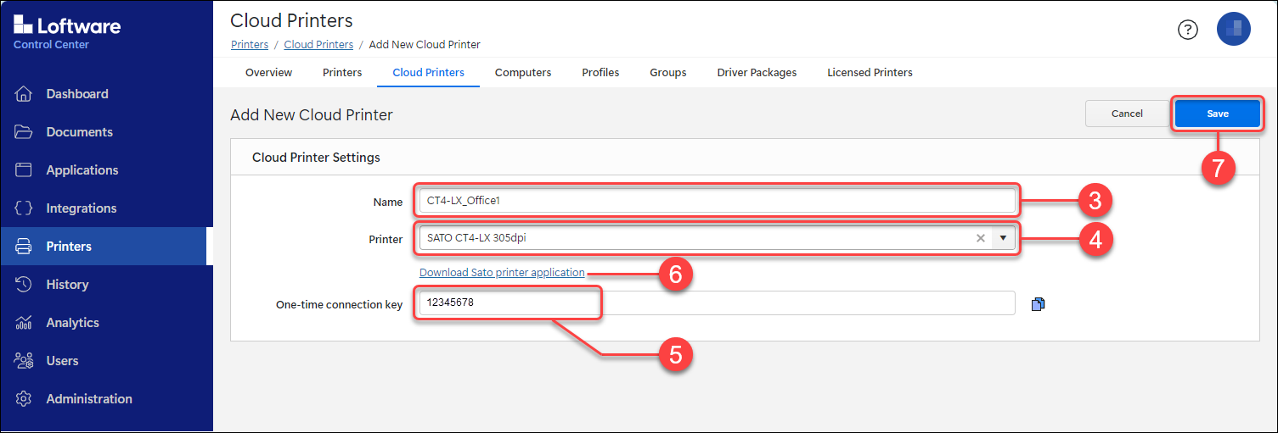The width and height of the screenshot is (1278, 433).
Task: Open the user profile avatar
Action: pos(1233,29)
